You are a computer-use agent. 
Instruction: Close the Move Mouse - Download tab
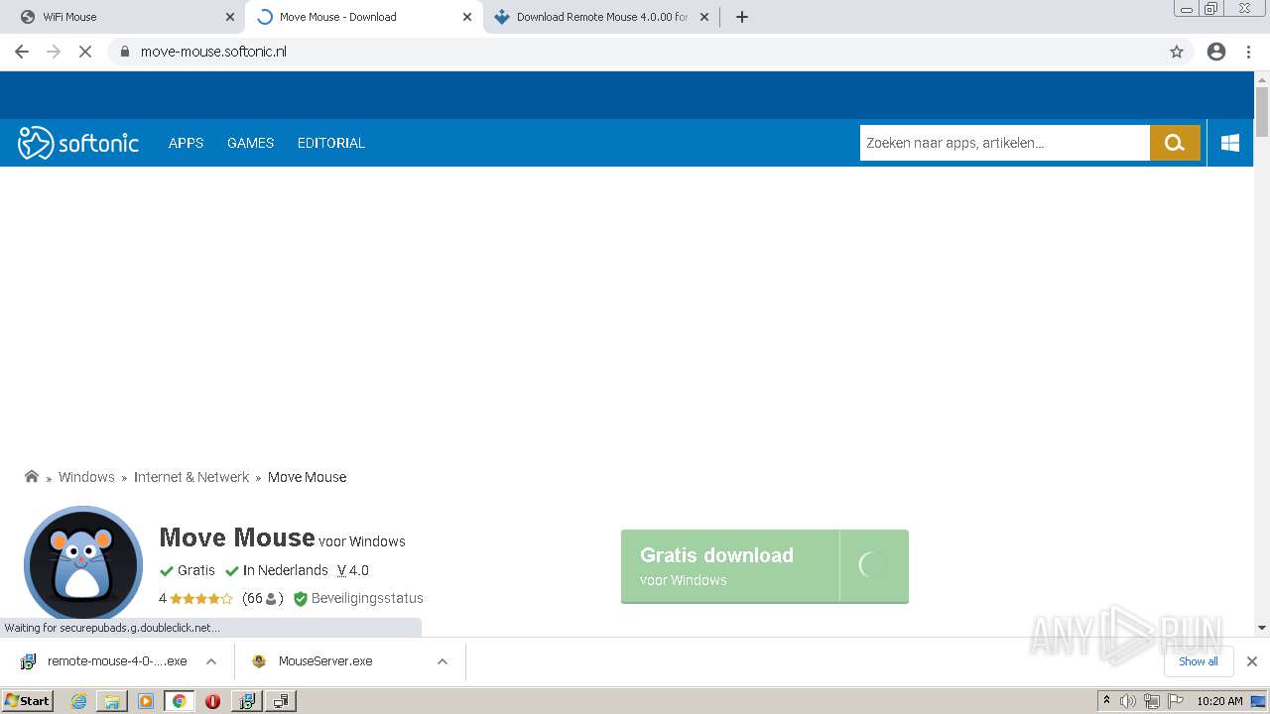pos(467,17)
